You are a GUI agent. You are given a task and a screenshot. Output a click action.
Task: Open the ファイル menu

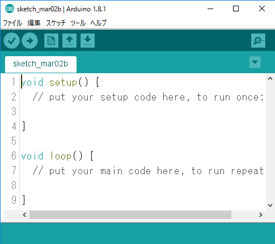pos(12,23)
